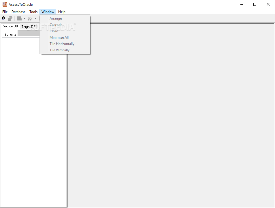
Task: Choose Arrange from the Window menu
Action: point(65,18)
